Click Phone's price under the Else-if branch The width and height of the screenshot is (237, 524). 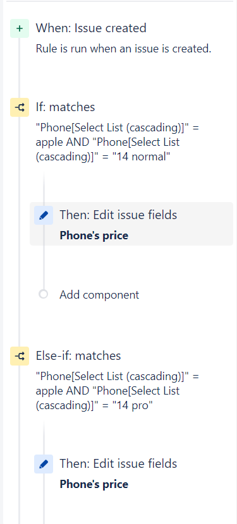(x=94, y=484)
